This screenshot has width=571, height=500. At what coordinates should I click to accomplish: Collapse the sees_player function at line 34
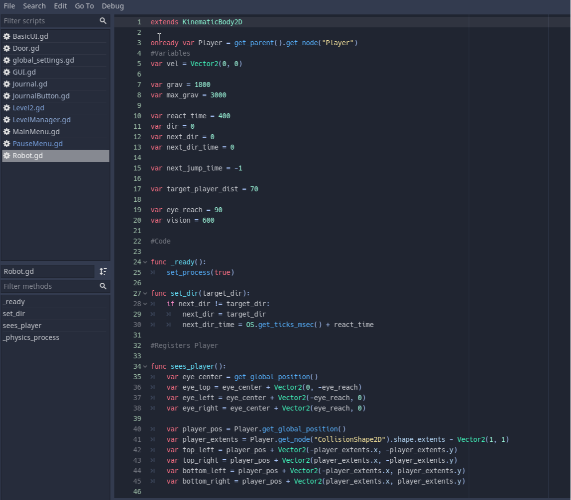(145, 366)
